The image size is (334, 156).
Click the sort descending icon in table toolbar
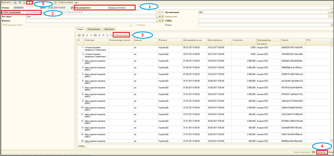(111, 35)
